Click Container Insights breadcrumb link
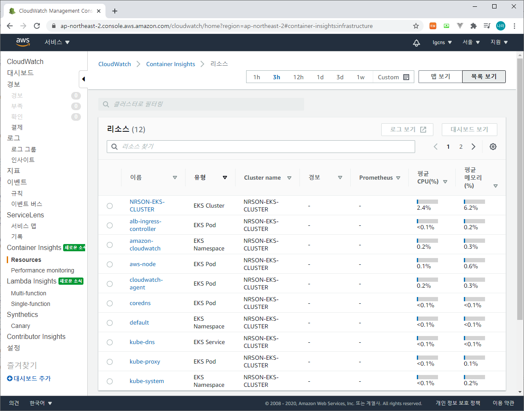Viewport: 524px width, 411px height. pos(171,64)
